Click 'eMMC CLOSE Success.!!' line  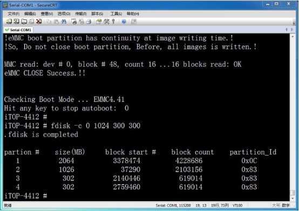click(45, 73)
